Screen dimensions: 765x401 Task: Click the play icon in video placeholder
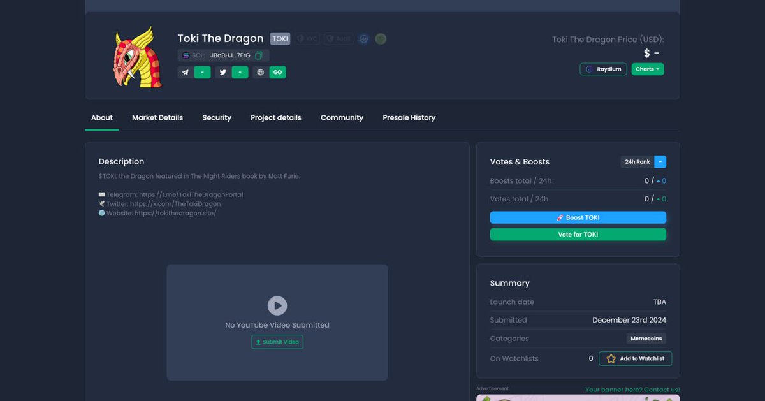pyautogui.click(x=277, y=305)
